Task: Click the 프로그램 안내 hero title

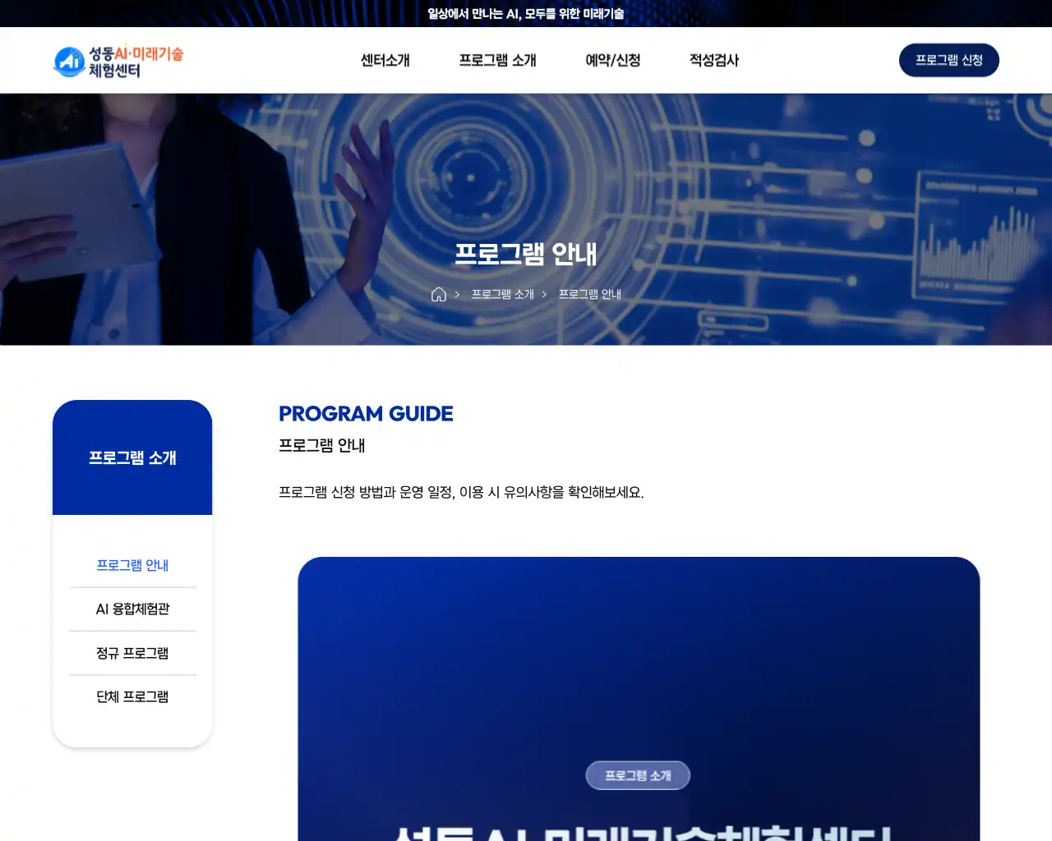Action: pos(526,254)
